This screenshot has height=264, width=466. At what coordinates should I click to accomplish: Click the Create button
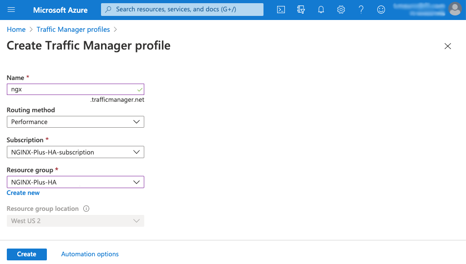click(x=27, y=254)
